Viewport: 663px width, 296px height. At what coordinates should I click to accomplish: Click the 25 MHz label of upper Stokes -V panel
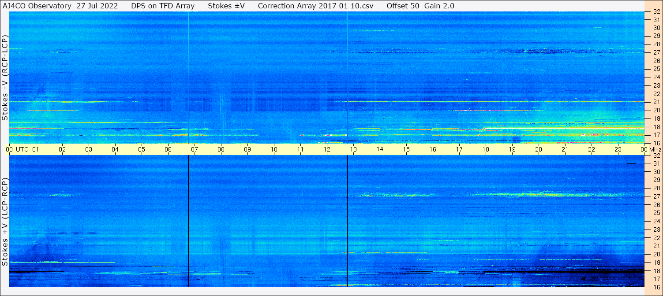656,69
